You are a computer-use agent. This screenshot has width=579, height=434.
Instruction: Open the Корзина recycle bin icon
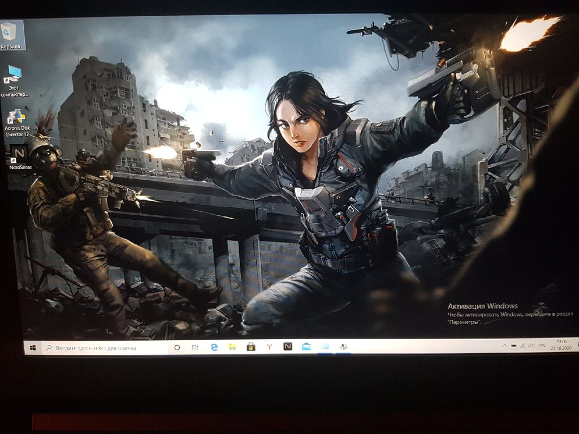click(x=11, y=33)
